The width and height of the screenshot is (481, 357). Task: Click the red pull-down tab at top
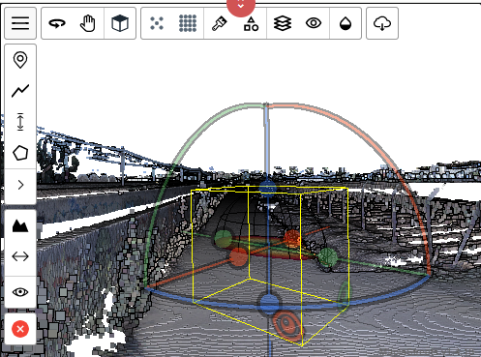pyautogui.click(x=241, y=7)
